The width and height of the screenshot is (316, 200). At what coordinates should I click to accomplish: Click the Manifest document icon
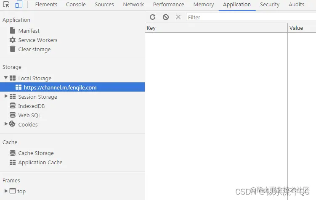(12, 31)
